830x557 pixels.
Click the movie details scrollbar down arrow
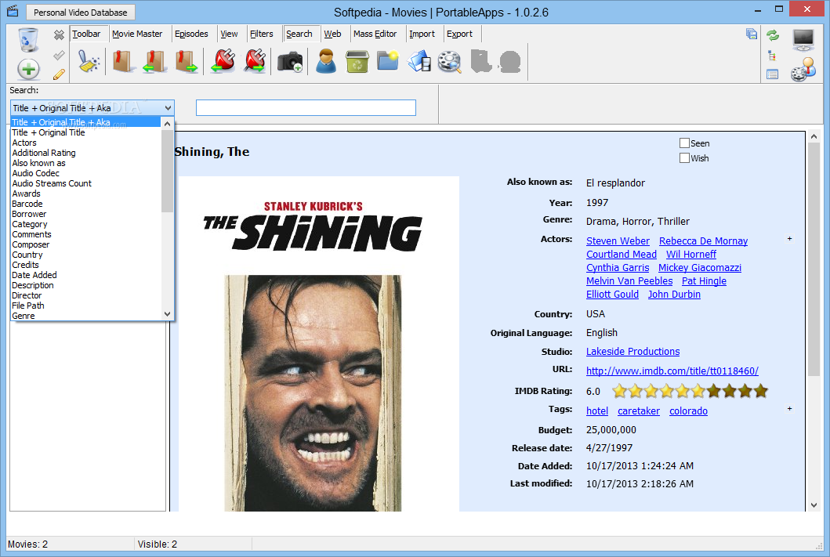pos(814,505)
